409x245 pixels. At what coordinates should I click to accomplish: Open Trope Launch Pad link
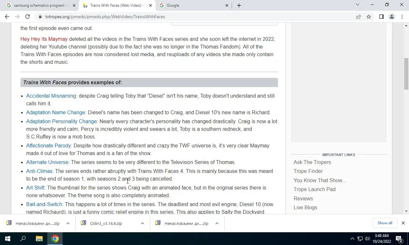coord(314,189)
